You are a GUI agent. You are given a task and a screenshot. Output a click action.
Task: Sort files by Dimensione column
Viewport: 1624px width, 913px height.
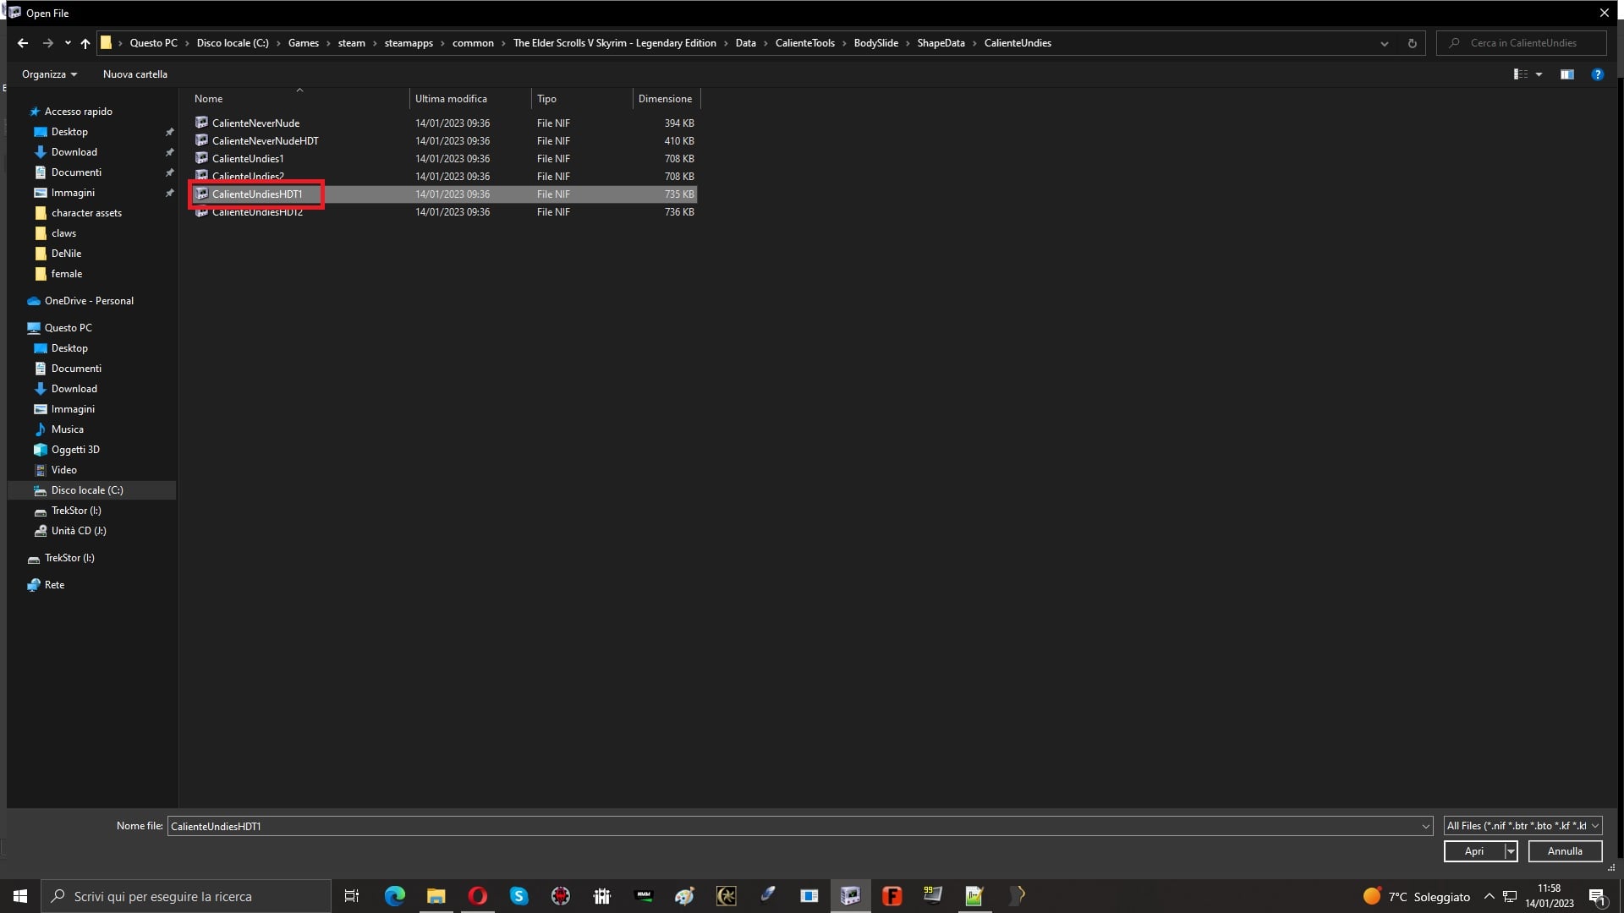click(x=667, y=99)
